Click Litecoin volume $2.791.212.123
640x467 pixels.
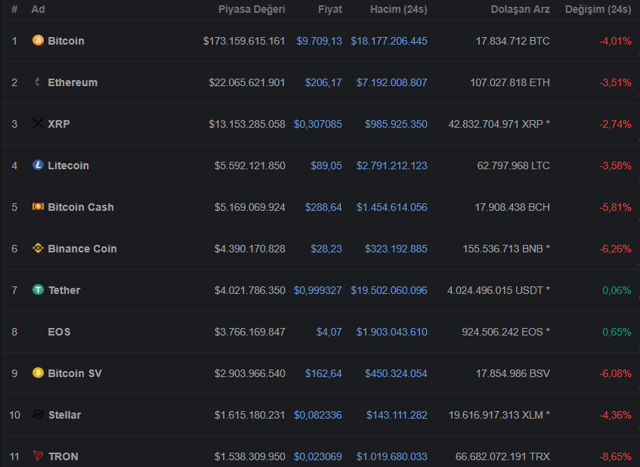pyautogui.click(x=392, y=165)
